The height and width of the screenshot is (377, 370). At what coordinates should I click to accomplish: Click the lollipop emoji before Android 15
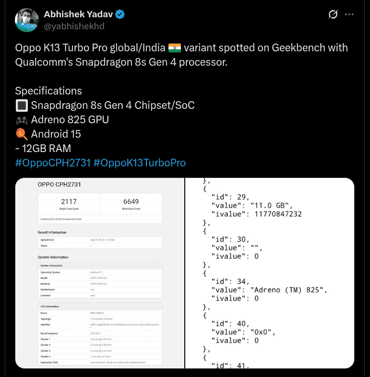(21, 134)
